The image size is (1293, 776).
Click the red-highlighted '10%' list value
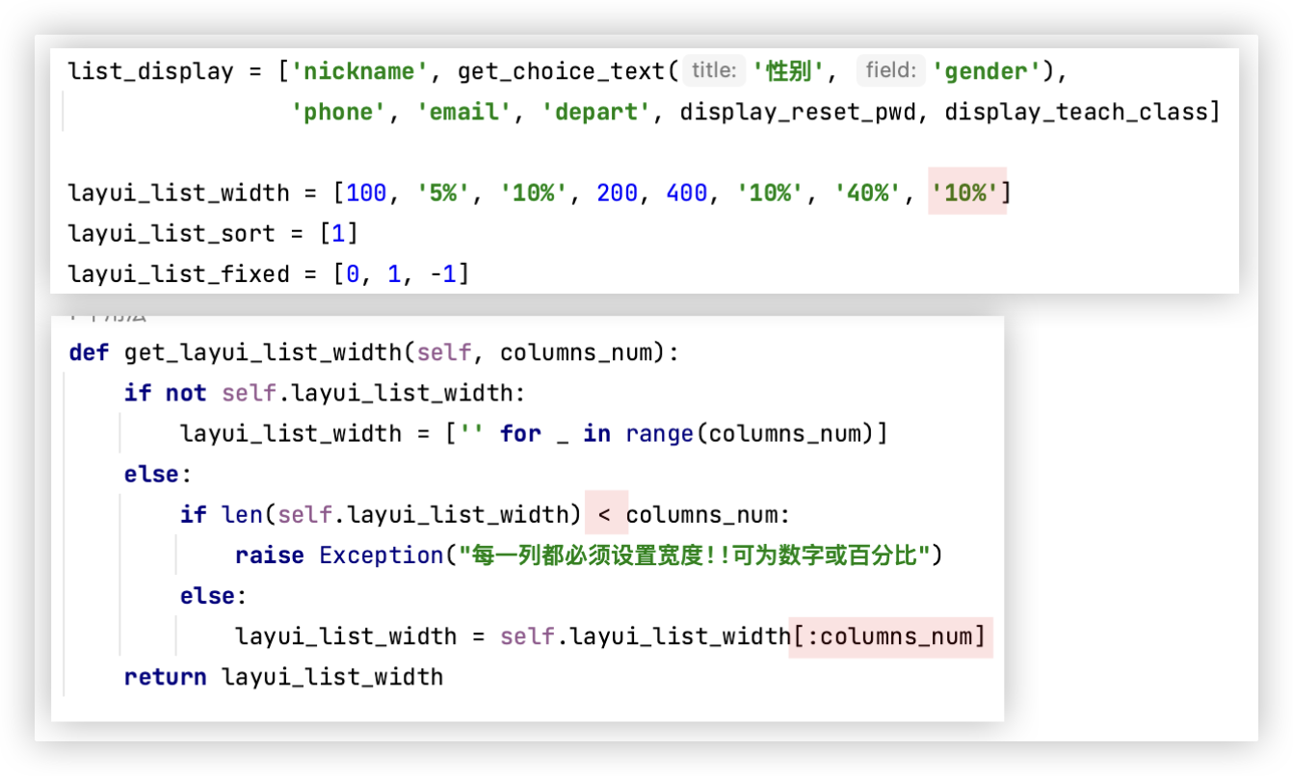tap(965, 194)
